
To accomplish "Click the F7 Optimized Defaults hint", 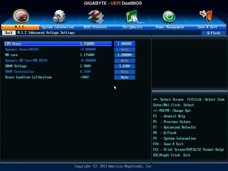I will [x=175, y=127].
